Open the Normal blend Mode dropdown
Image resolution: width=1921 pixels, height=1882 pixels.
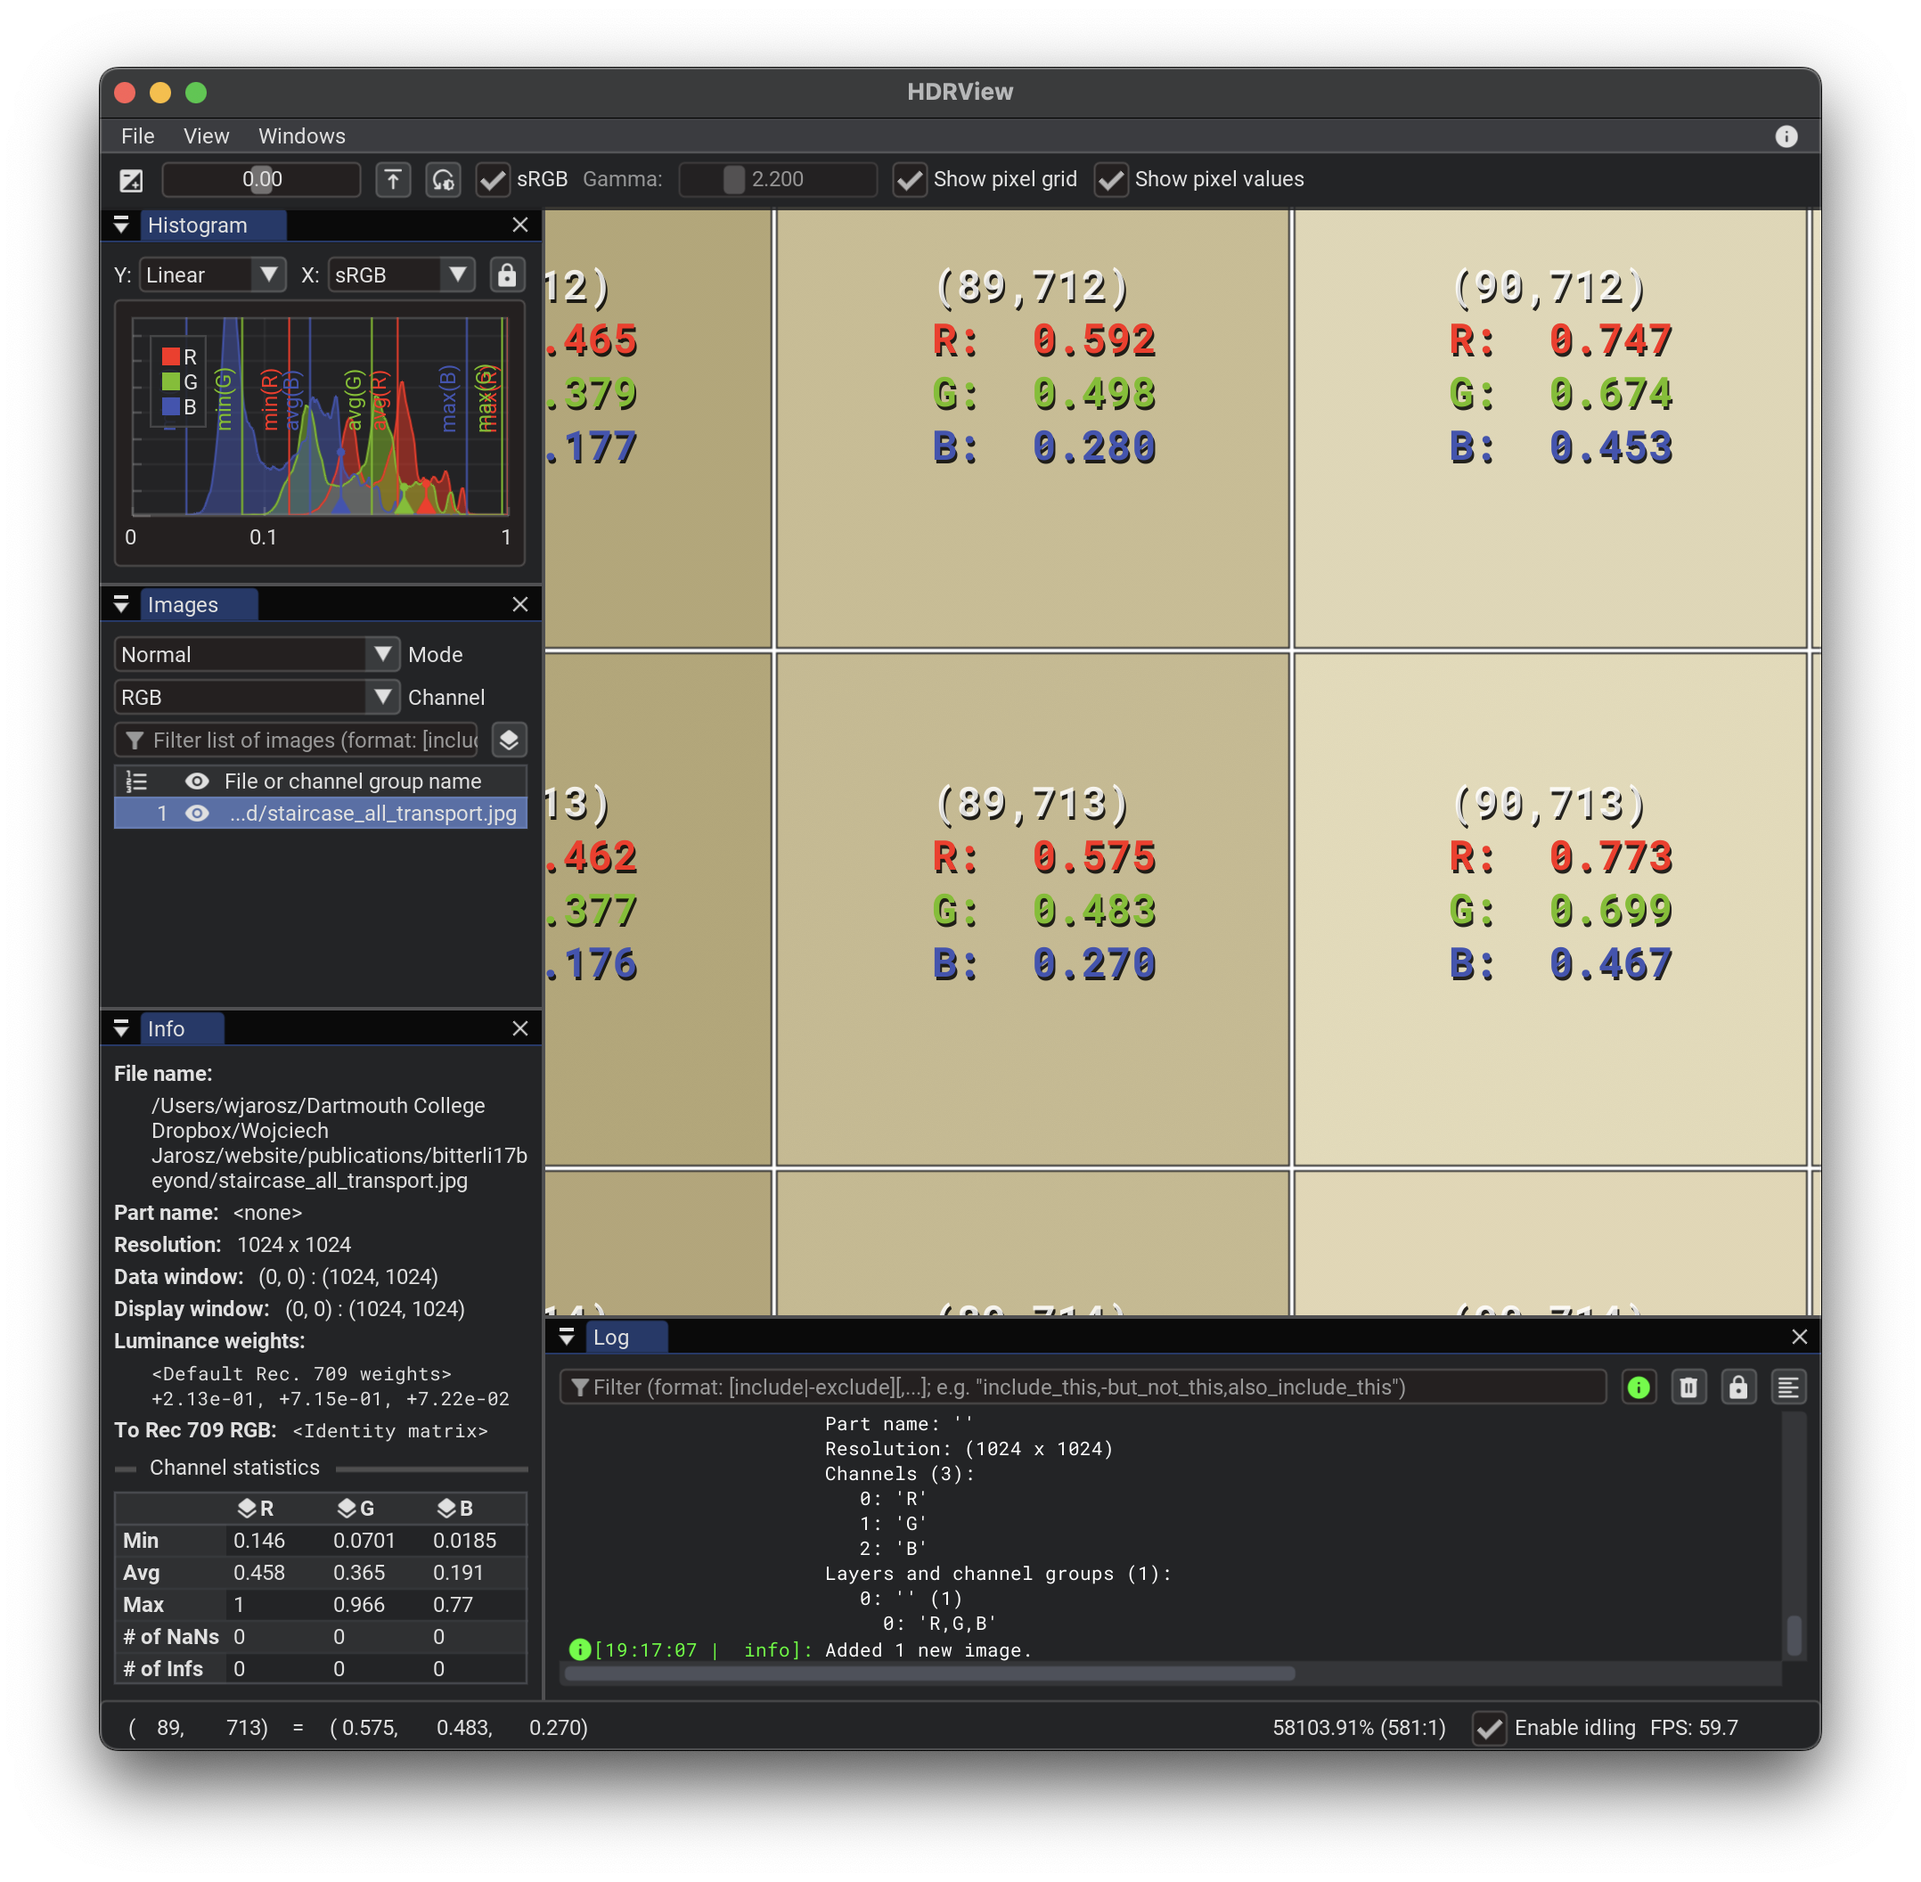(x=256, y=654)
